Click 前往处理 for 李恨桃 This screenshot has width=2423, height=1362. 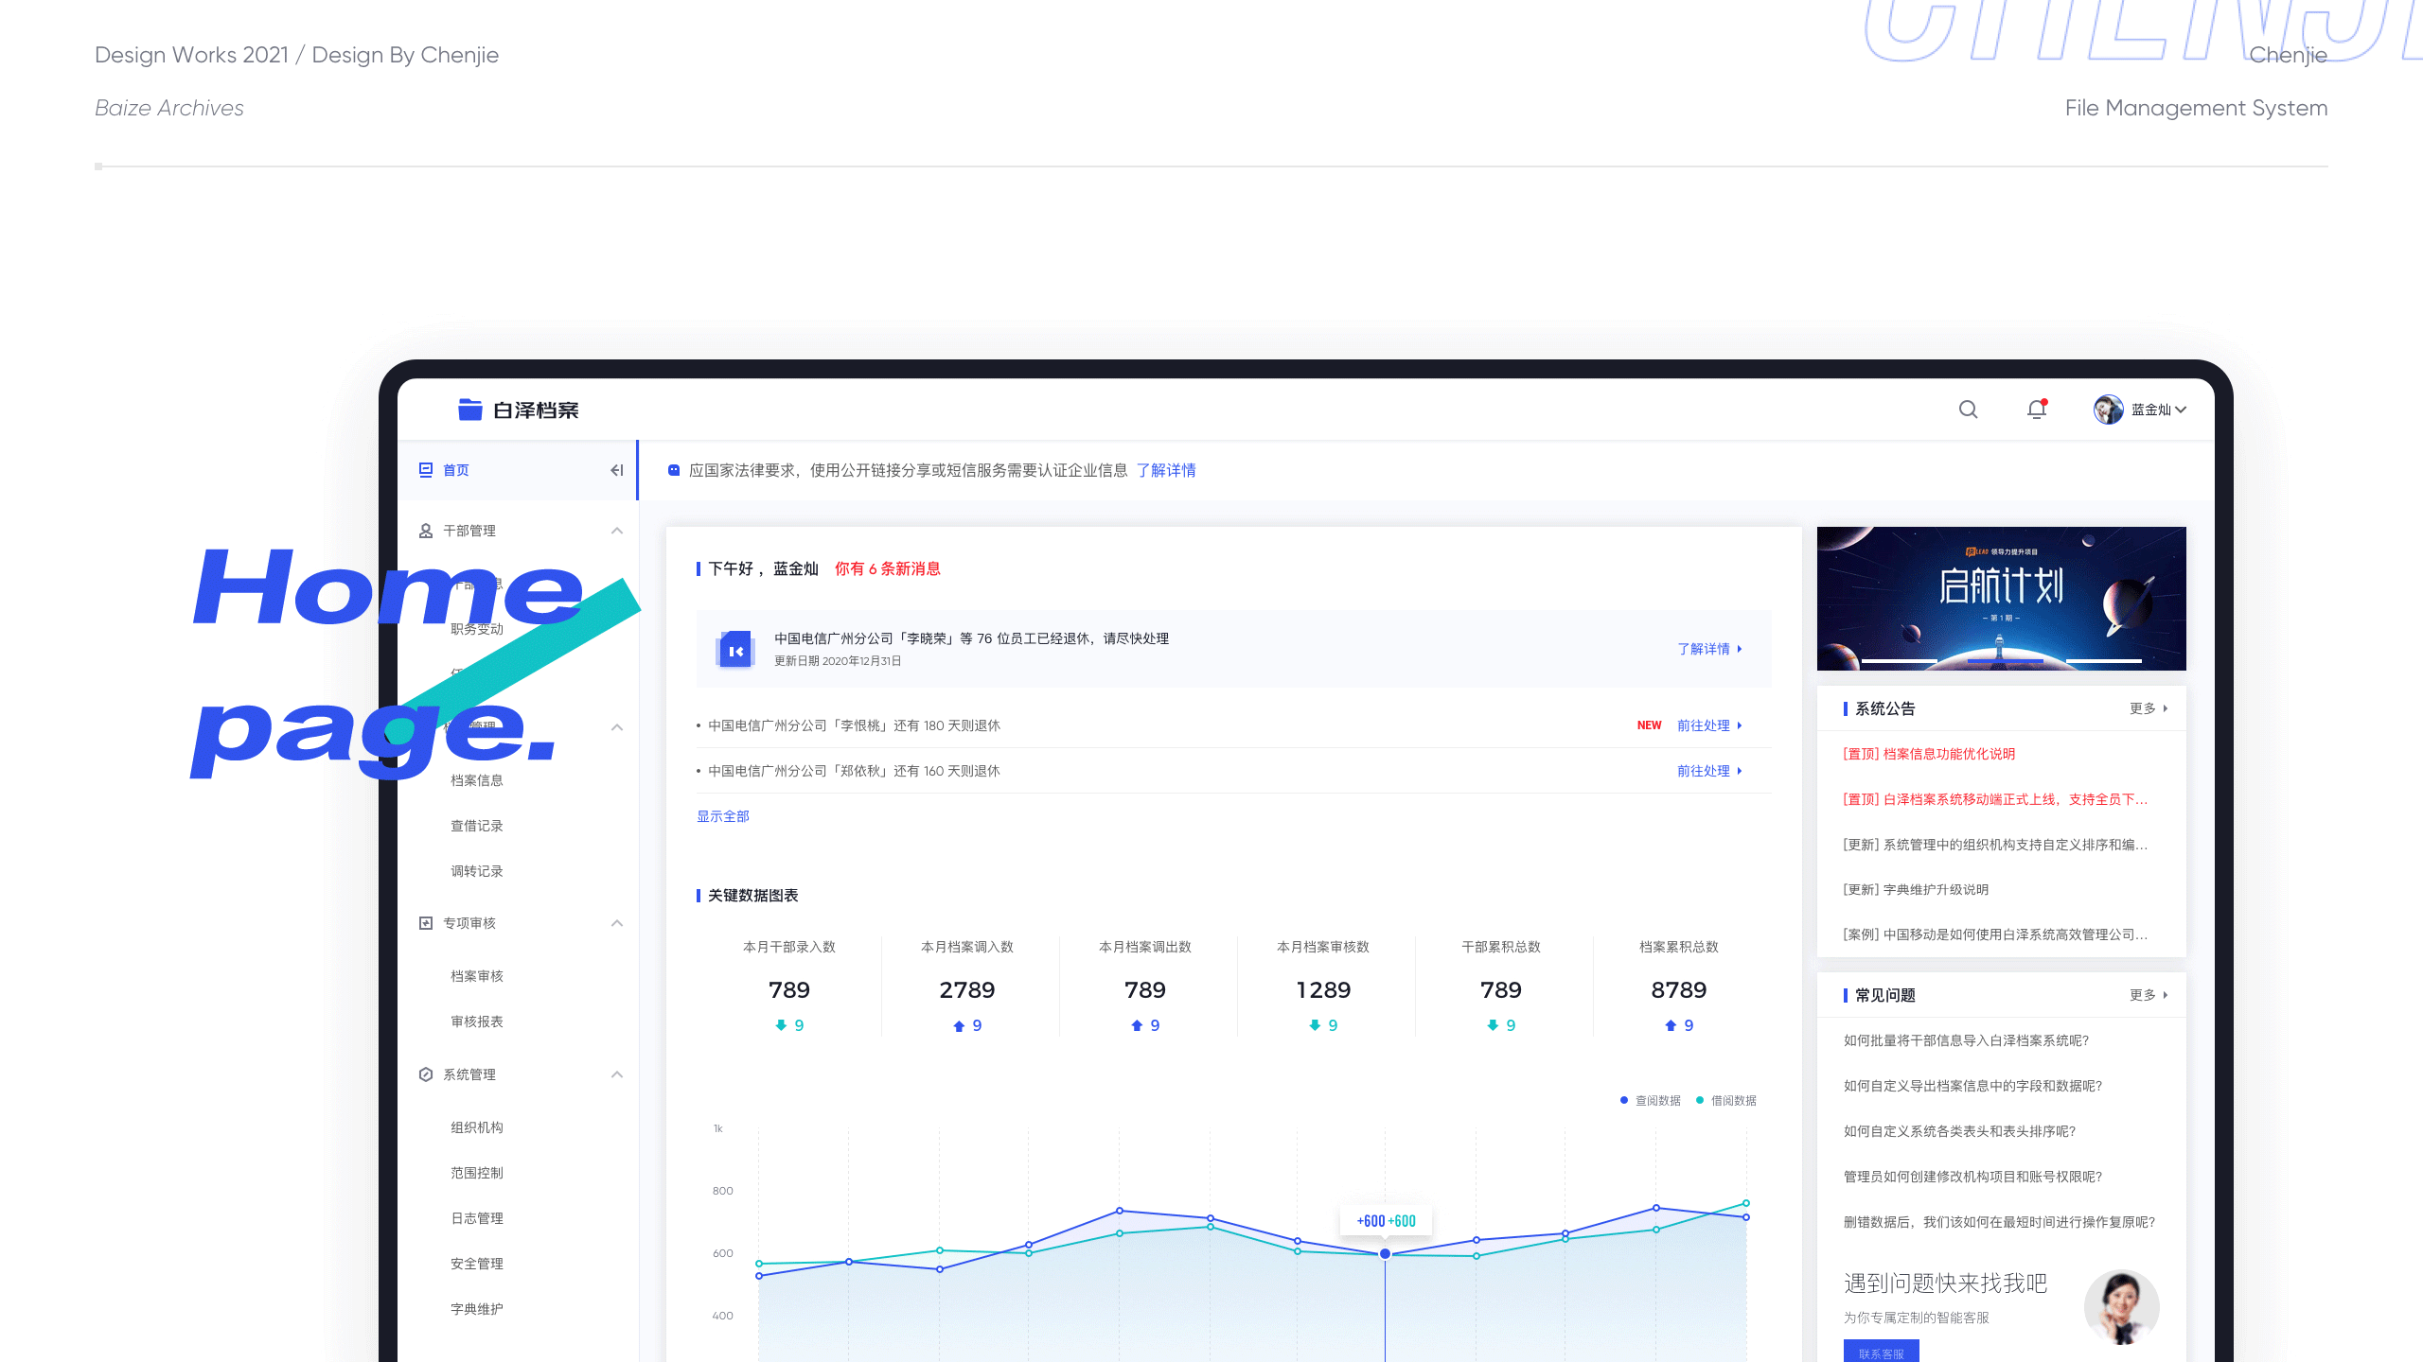tap(1709, 725)
